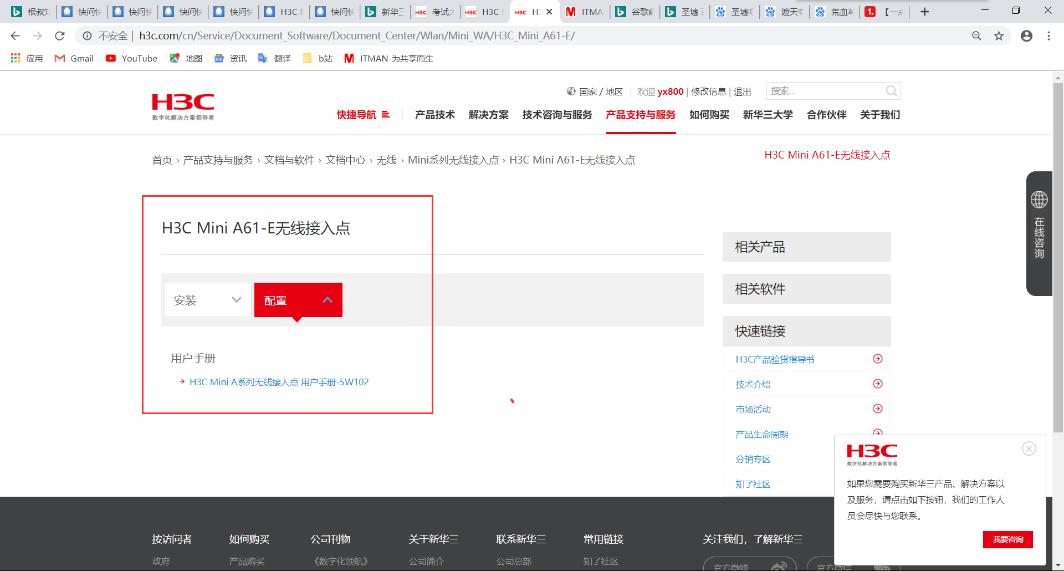This screenshot has width=1064, height=571.
Task: Open the 快捷导航 quick navigation menu
Action: pyautogui.click(x=363, y=115)
